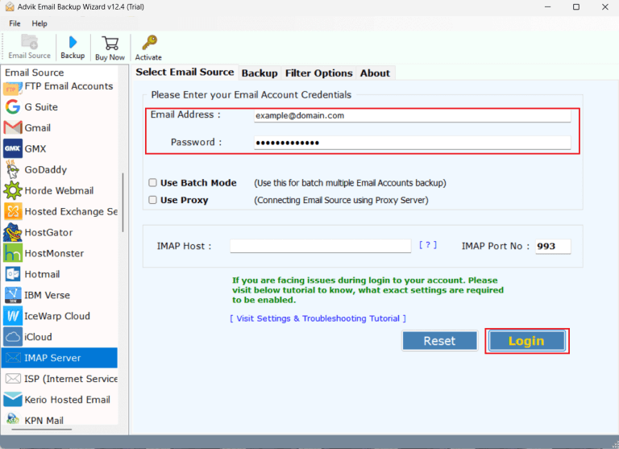
Task: Select the Hosted Exchange Server icon
Action: click(13, 211)
